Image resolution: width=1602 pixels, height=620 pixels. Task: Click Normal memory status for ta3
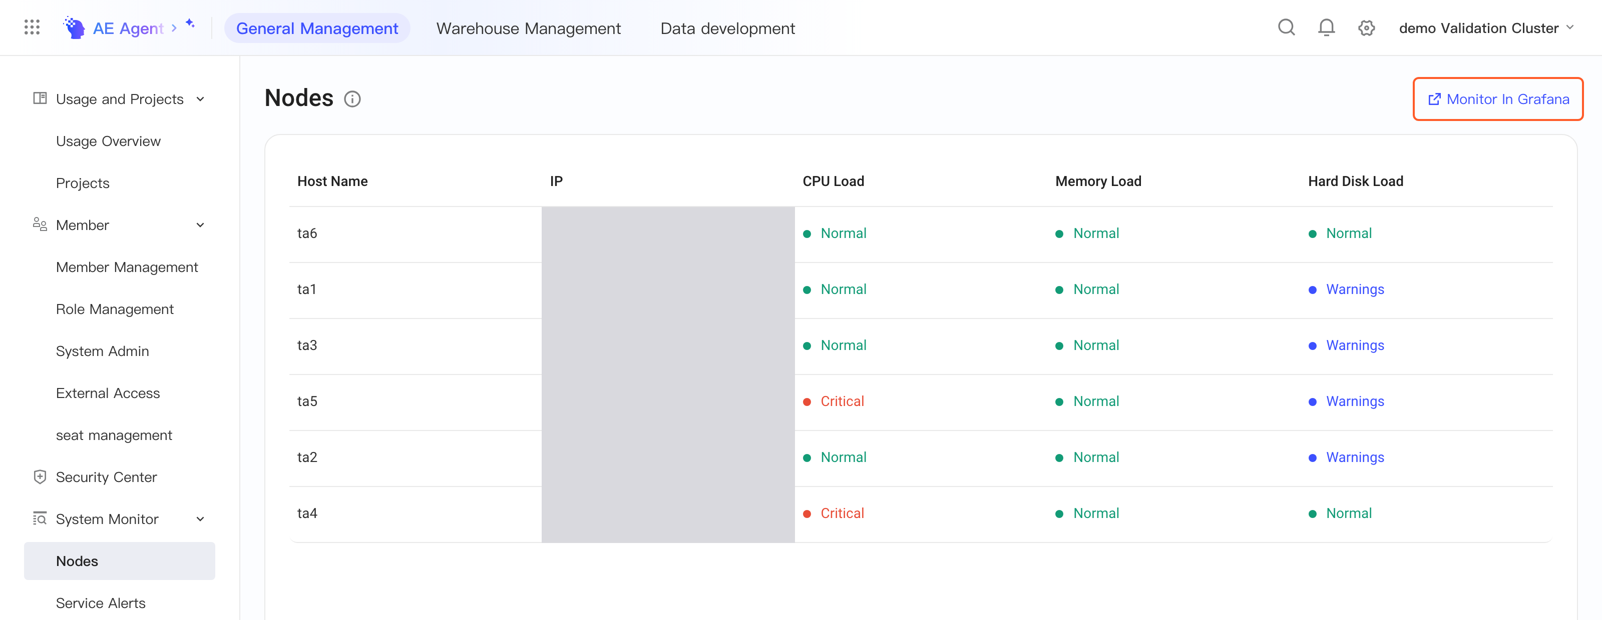(x=1087, y=345)
